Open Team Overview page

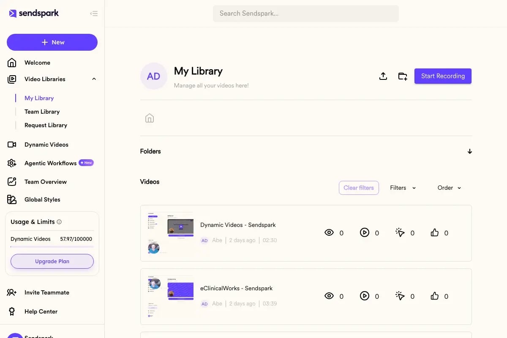pyautogui.click(x=46, y=182)
